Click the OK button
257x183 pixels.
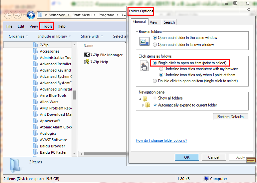point(187,157)
